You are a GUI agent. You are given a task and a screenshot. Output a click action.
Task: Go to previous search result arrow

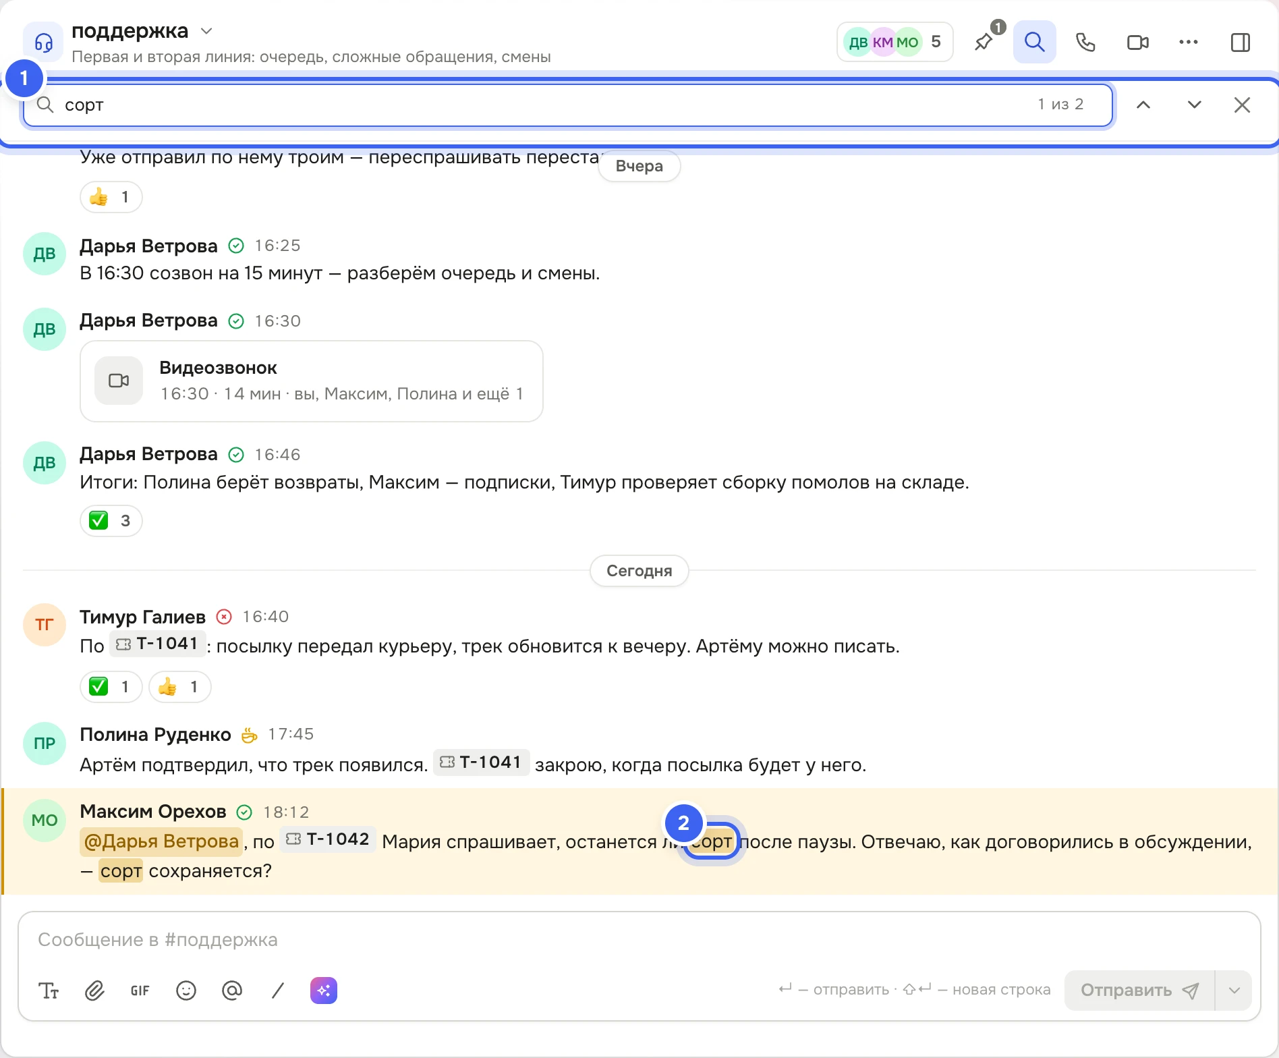click(x=1143, y=105)
